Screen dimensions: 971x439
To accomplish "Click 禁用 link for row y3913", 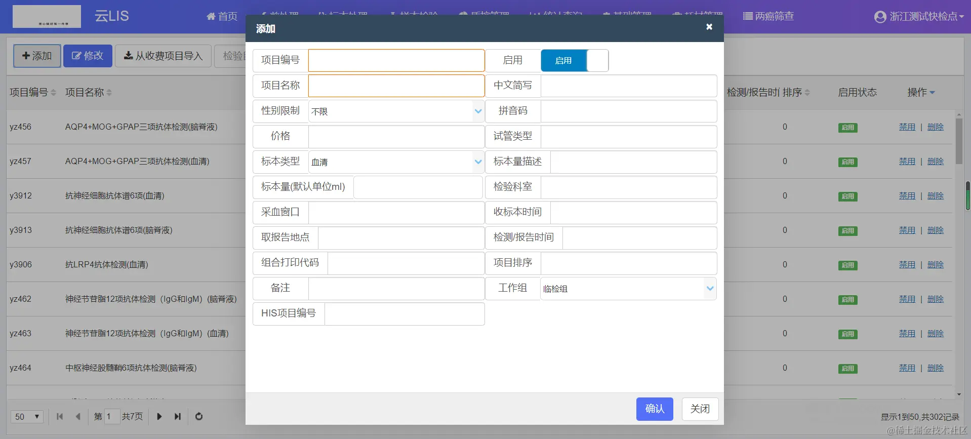I will 907,230.
